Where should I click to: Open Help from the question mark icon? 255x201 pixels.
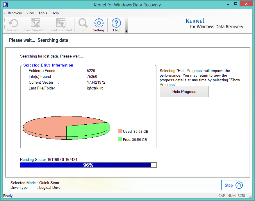[x=116, y=25]
